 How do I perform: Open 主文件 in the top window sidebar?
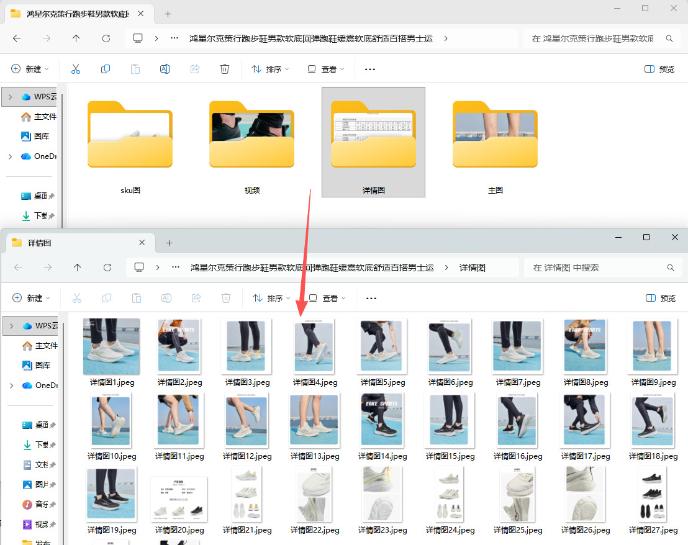click(x=38, y=116)
